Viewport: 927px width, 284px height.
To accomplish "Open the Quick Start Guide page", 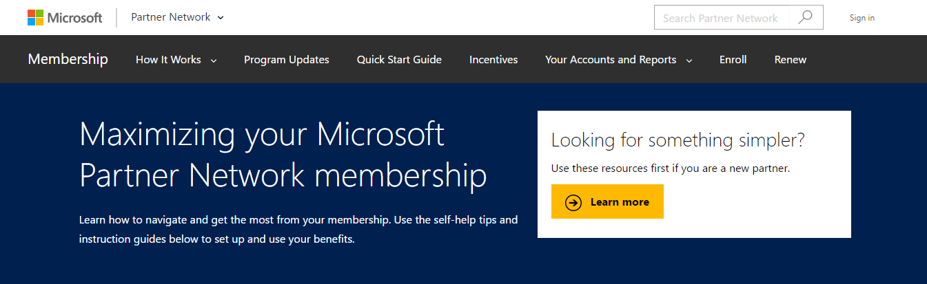I will (399, 60).
